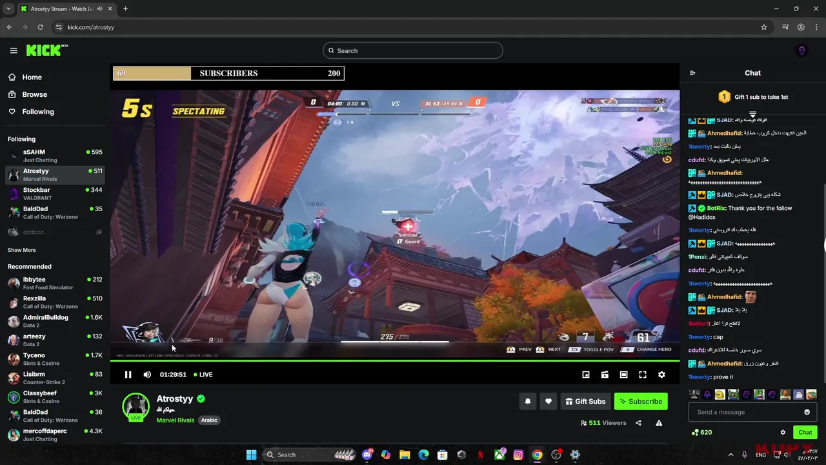Expand the gift leaderboard handle under Gift 1 sub
Image resolution: width=826 pixels, height=465 pixels.
click(752, 114)
